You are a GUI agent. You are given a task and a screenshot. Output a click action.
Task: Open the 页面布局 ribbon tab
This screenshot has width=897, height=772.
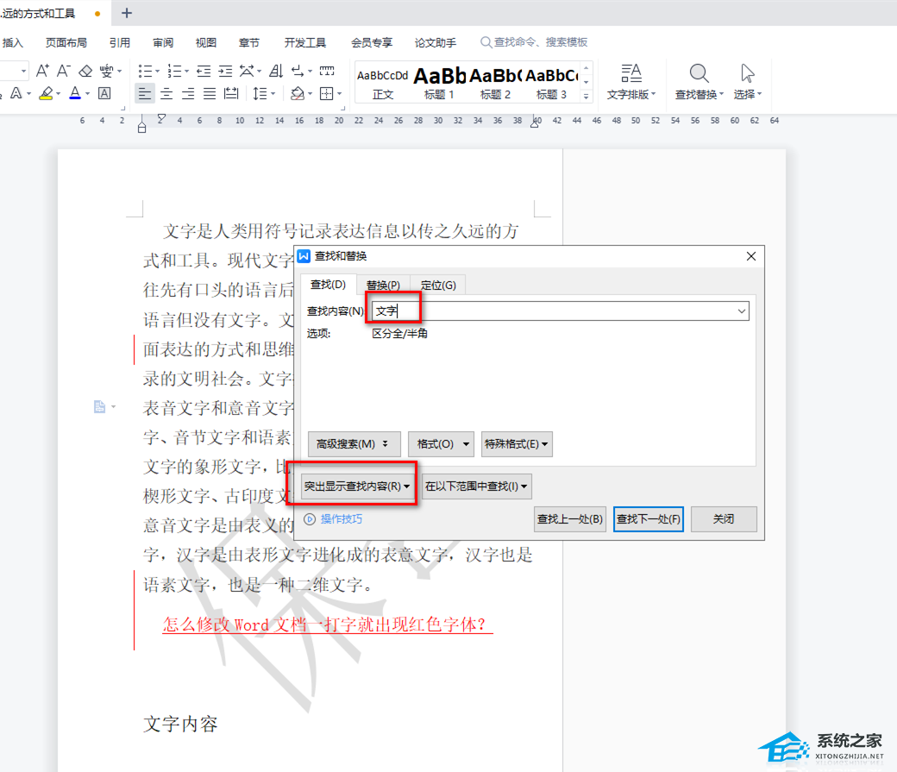pyautogui.click(x=66, y=43)
